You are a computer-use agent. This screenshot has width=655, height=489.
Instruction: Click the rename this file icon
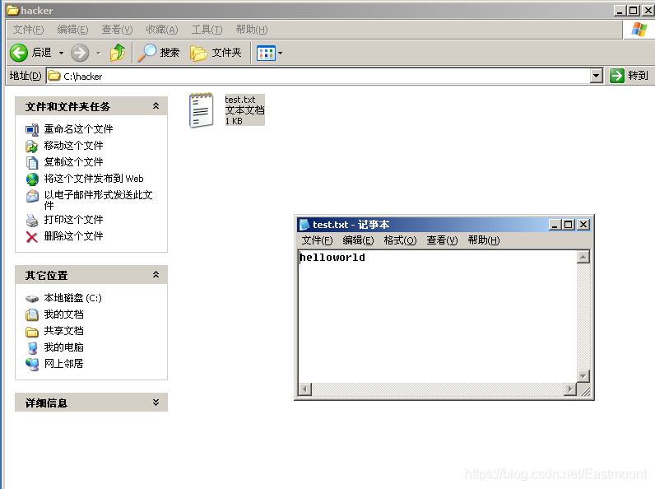(x=32, y=129)
